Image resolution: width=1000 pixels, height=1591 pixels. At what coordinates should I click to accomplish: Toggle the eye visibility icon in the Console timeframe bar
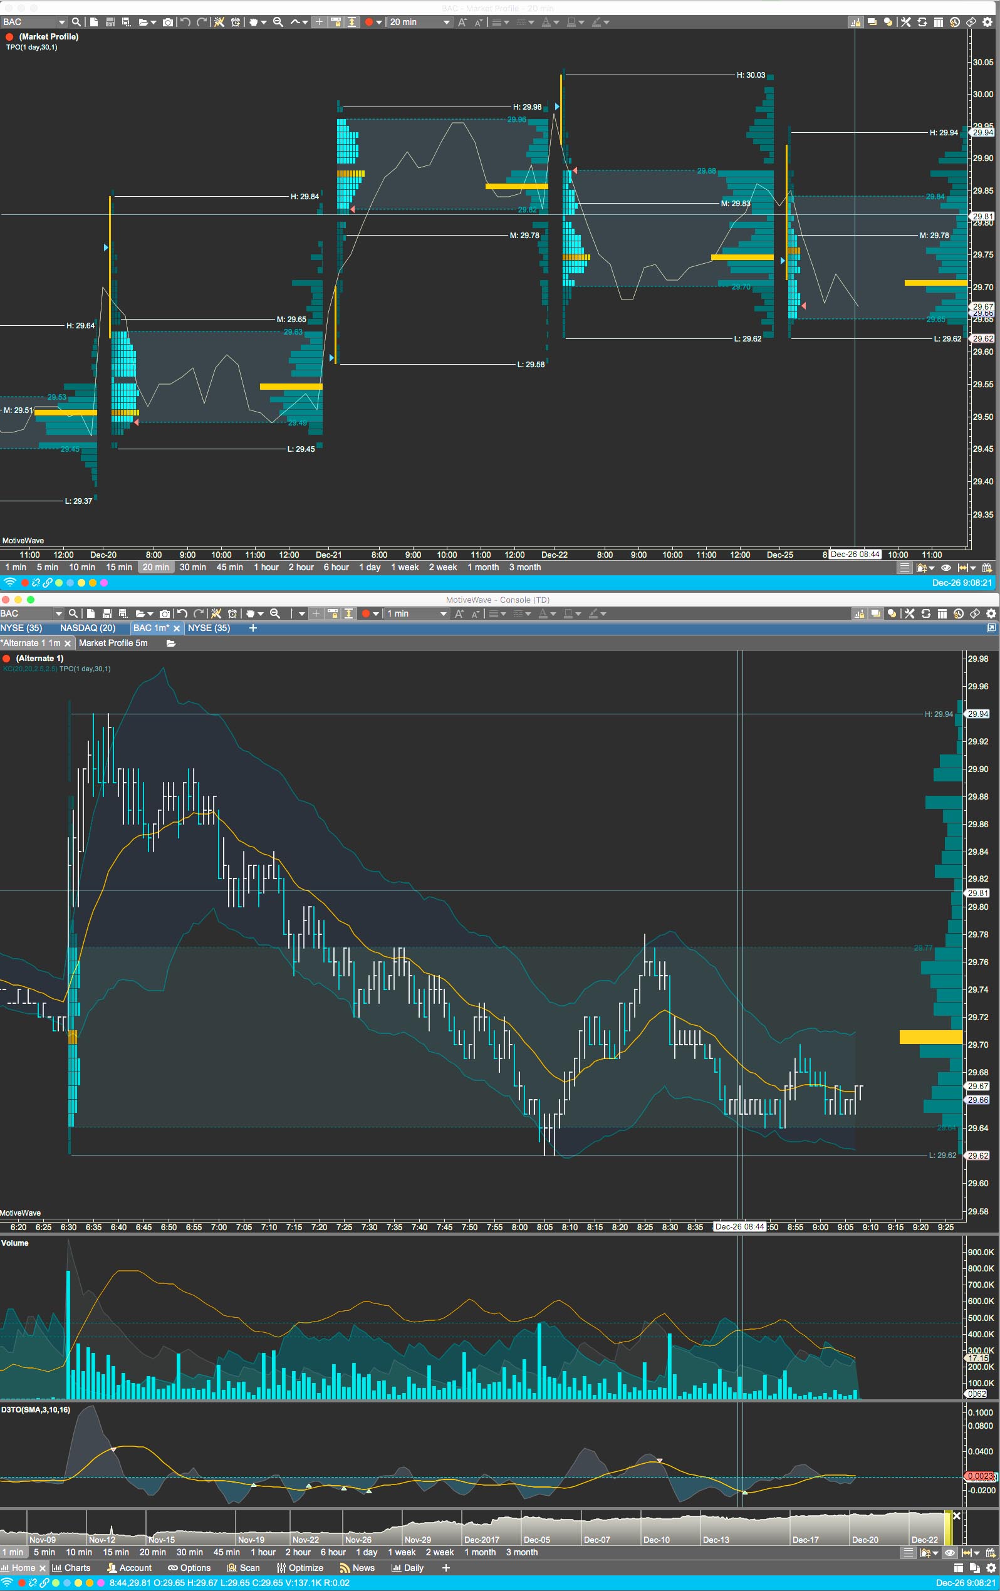click(x=949, y=1553)
